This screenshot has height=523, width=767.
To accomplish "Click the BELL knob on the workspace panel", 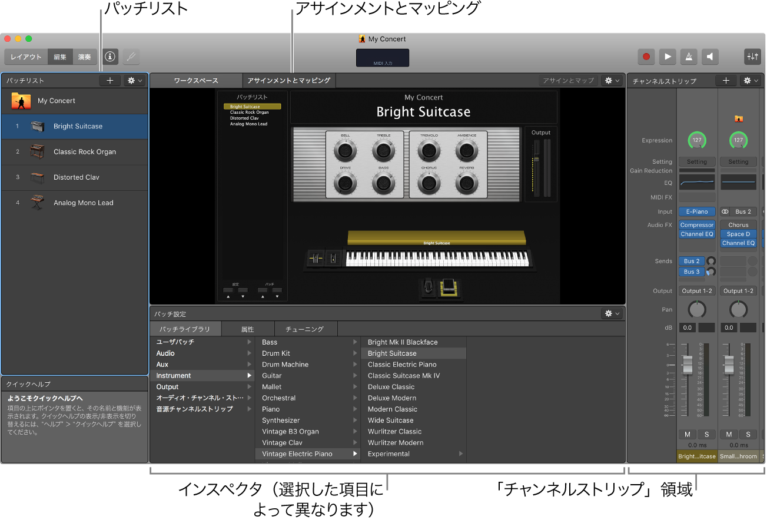I will point(345,151).
